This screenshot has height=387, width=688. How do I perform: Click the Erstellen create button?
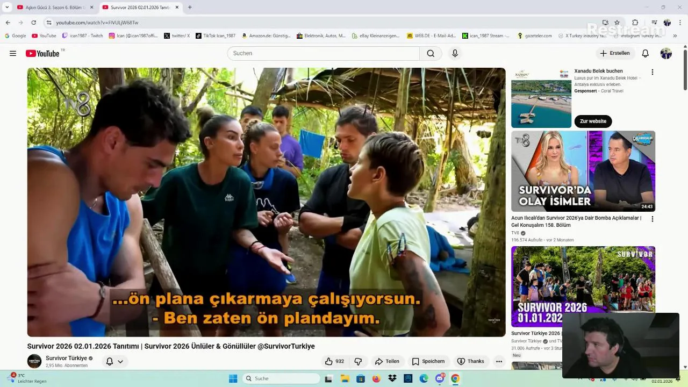point(615,53)
